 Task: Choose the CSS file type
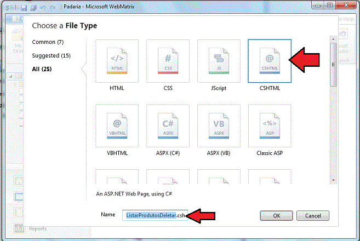click(x=168, y=61)
